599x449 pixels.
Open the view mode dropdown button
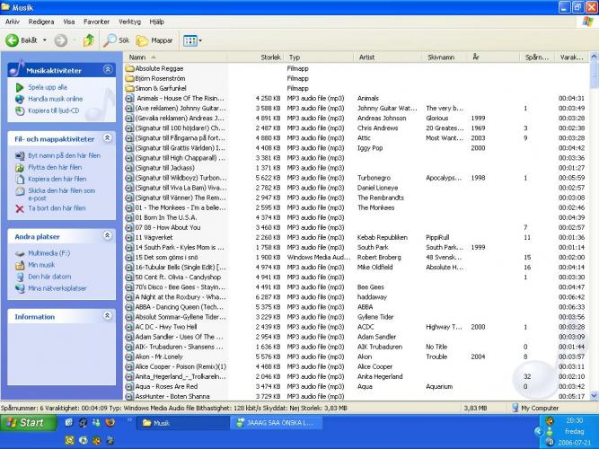coord(192,40)
